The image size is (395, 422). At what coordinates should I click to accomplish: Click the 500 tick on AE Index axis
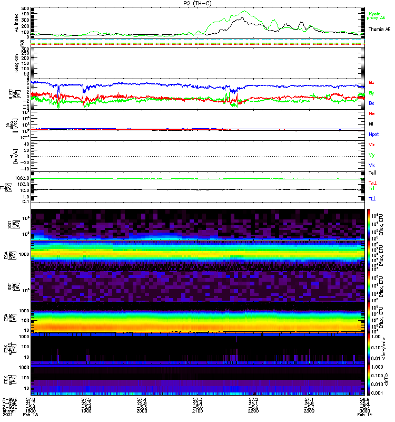point(25,8)
